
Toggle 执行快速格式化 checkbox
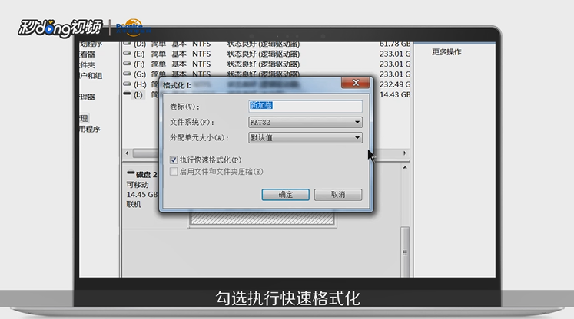[x=174, y=159]
